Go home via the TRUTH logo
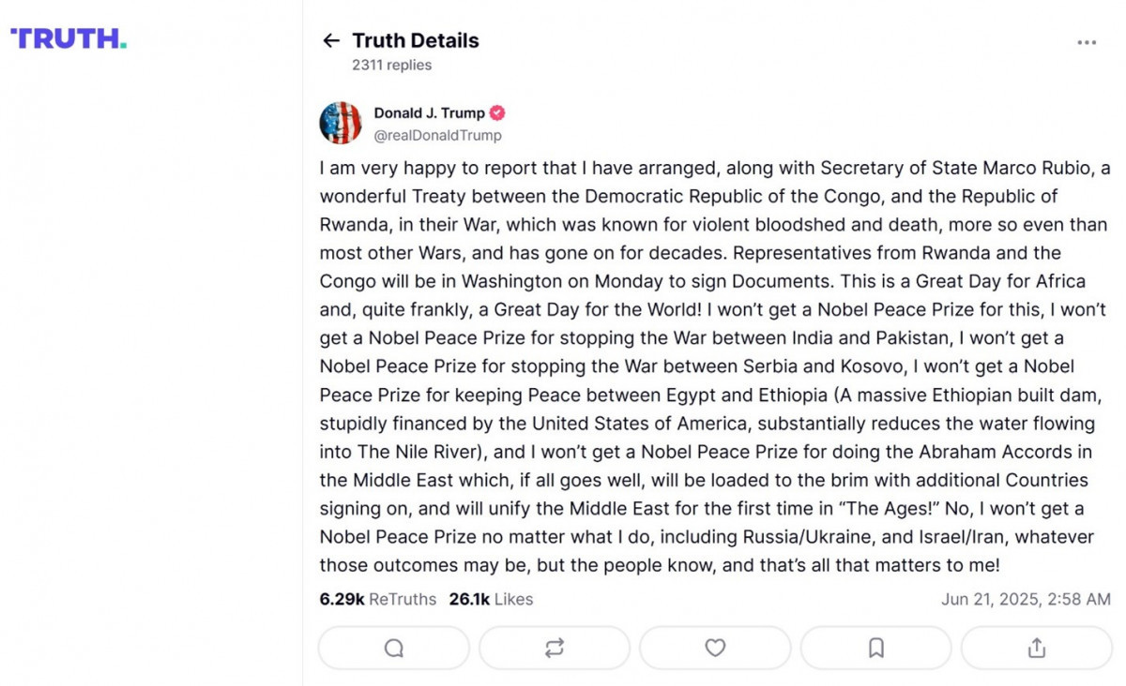 click(x=68, y=39)
